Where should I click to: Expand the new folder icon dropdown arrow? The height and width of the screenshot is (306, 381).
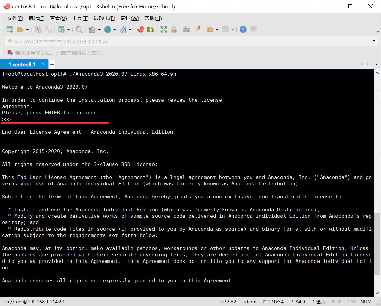[x=217, y=30]
